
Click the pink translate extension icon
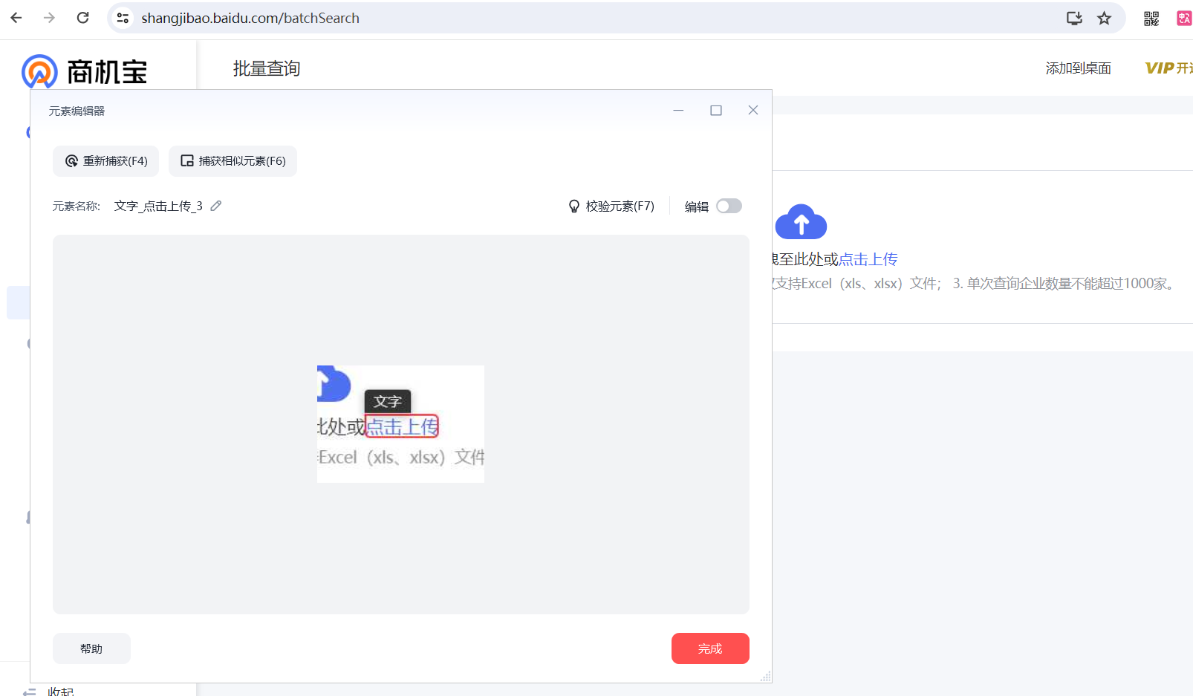[x=1184, y=18]
